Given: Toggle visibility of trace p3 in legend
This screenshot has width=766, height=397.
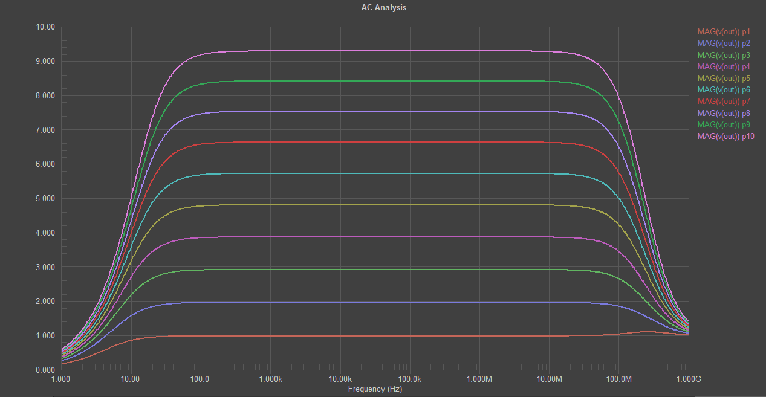Looking at the screenshot, I should tap(724, 54).
